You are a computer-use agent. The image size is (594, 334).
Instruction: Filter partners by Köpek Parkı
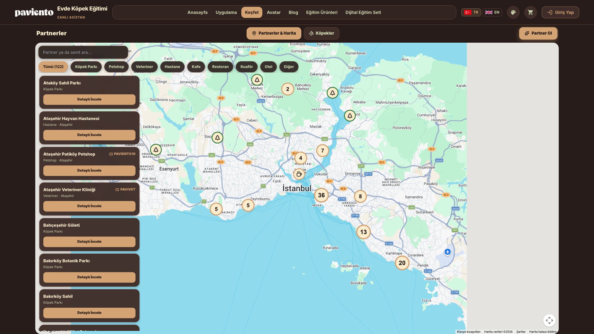[x=86, y=67]
